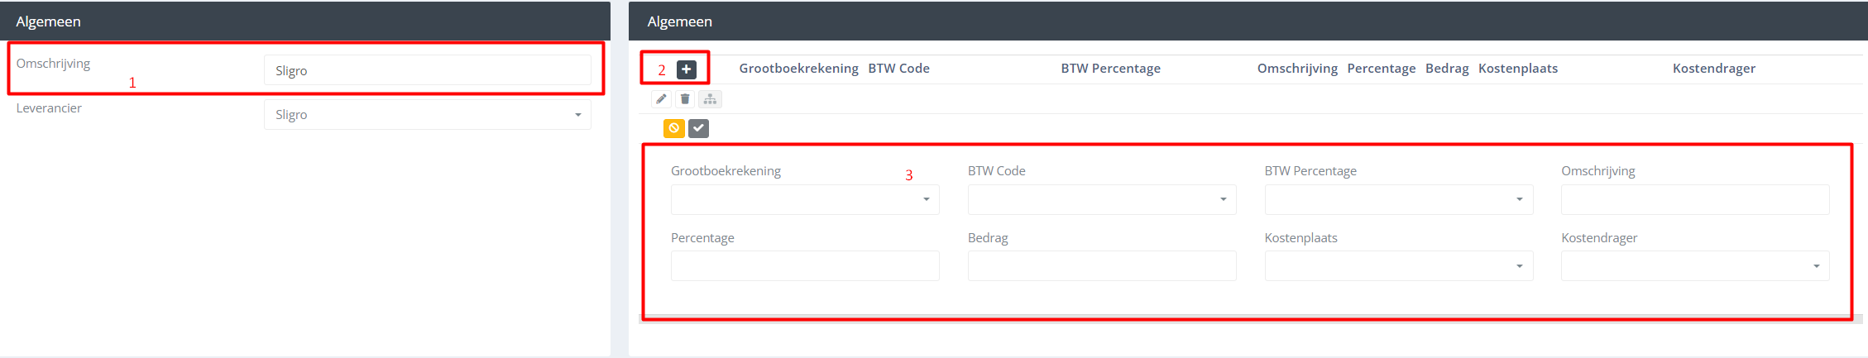The height and width of the screenshot is (358, 1868).
Task: Click the Percentage input field
Action: (x=804, y=266)
